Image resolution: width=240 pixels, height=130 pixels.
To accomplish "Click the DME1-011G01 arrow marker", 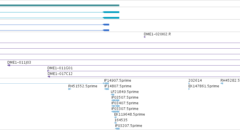I will click(48, 71).
